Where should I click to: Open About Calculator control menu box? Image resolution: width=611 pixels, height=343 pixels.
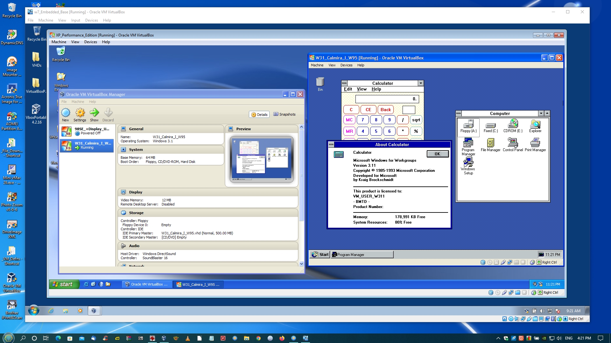tap(331, 145)
